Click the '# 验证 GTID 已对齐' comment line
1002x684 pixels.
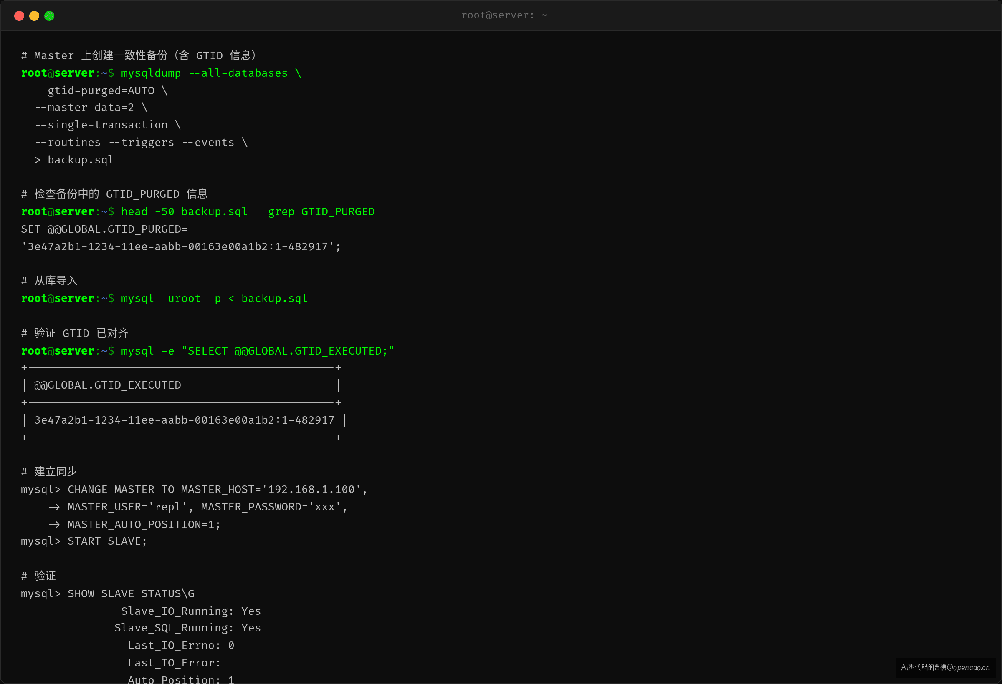pyautogui.click(x=75, y=333)
